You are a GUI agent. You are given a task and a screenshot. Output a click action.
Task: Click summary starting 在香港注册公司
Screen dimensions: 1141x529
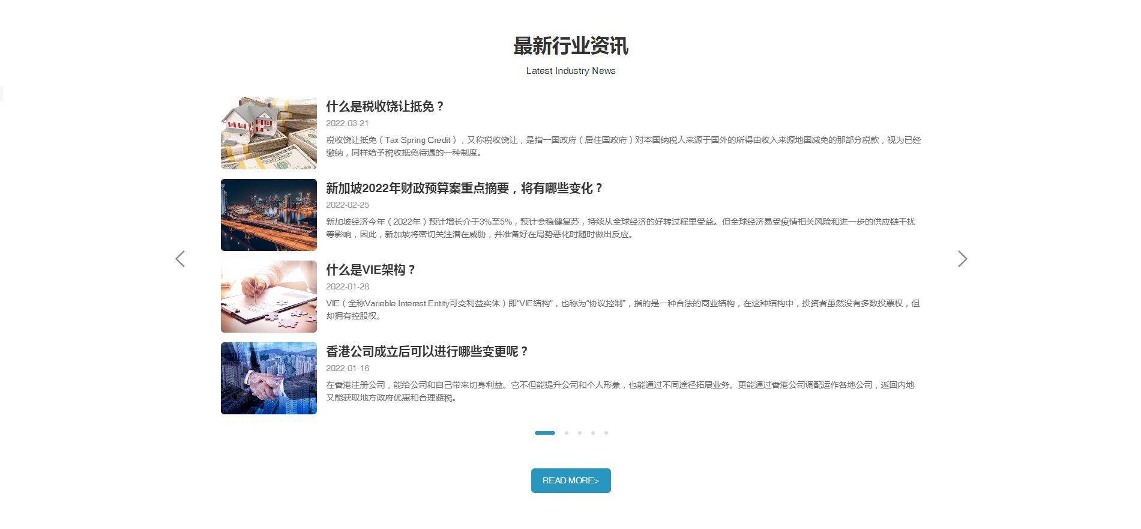click(x=620, y=391)
